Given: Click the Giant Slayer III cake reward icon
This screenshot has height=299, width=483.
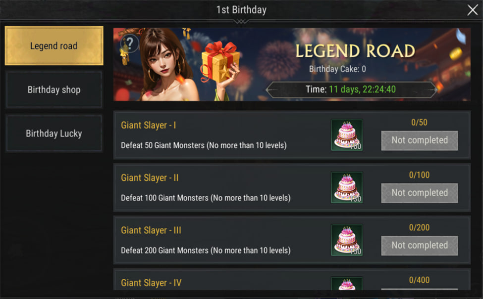Looking at the screenshot, I should (347, 240).
